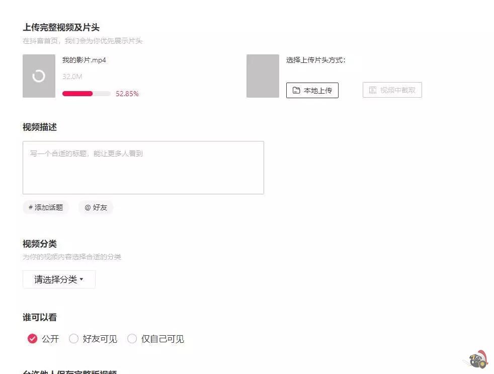Click the disabled 视频中截取 button

coord(392,90)
